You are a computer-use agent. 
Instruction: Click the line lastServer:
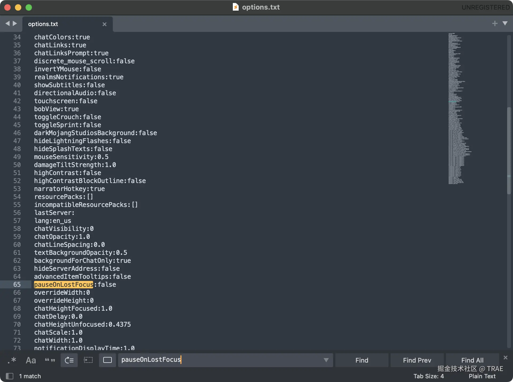pyautogui.click(x=55, y=213)
